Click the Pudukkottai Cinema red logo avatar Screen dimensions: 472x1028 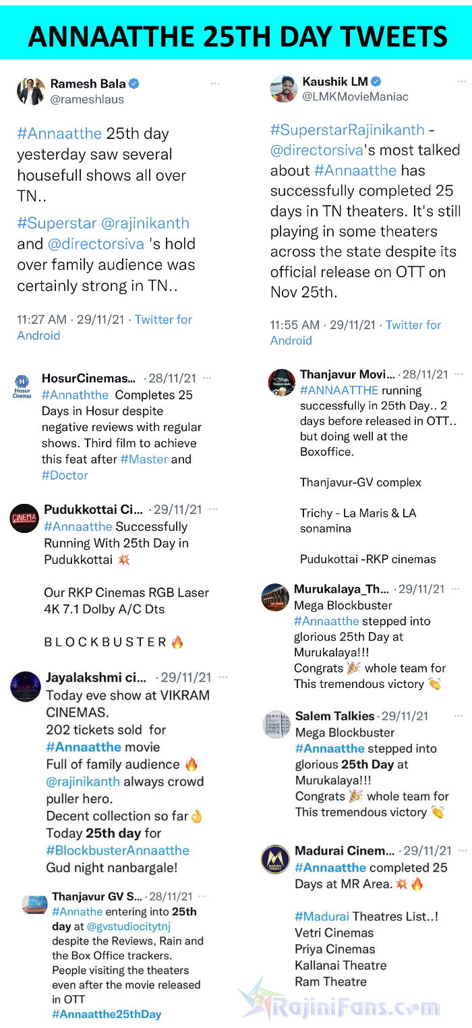[24, 518]
